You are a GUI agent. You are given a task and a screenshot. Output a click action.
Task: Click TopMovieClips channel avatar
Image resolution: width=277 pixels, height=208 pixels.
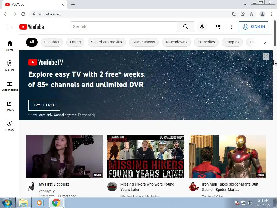(x=194, y=187)
